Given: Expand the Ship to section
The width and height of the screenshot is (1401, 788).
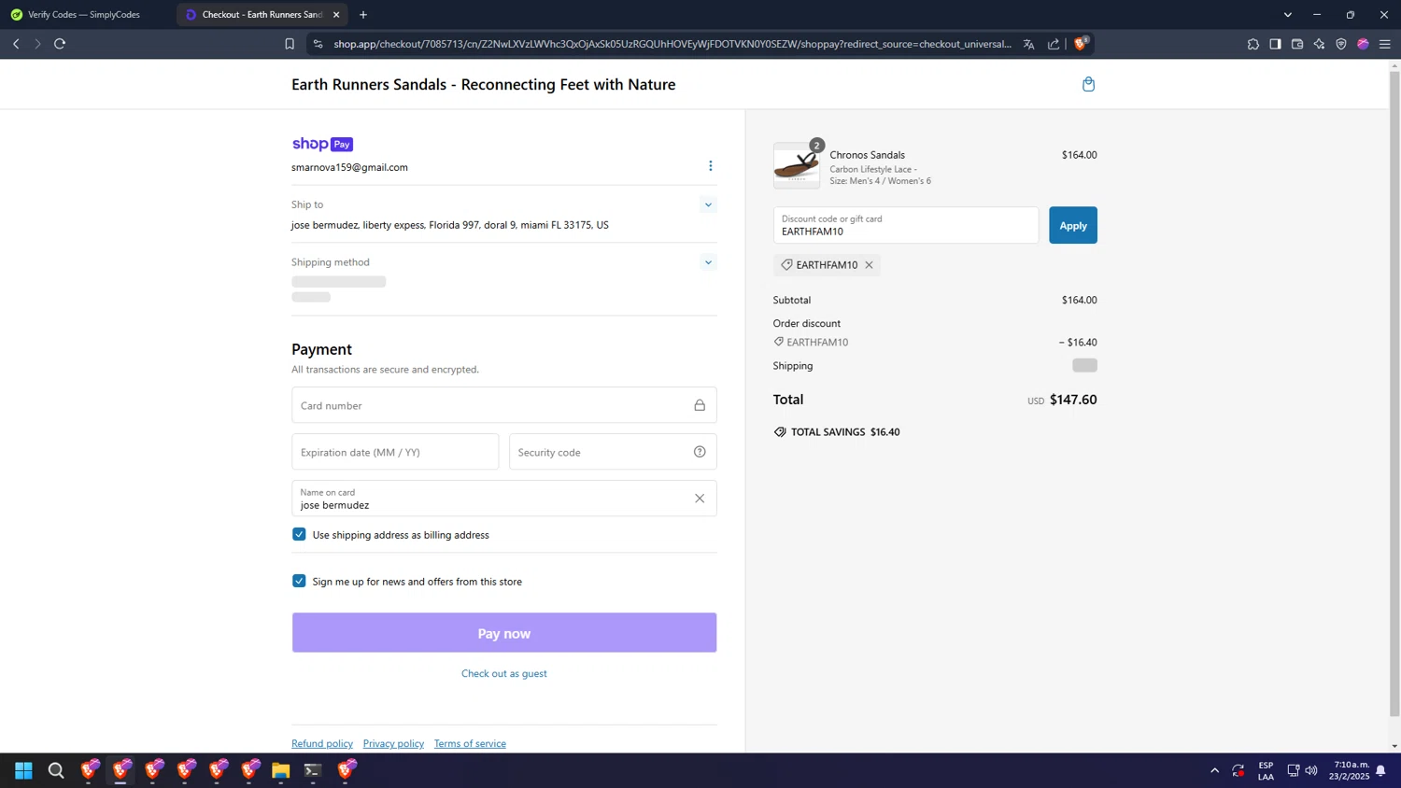Looking at the screenshot, I should 708,204.
